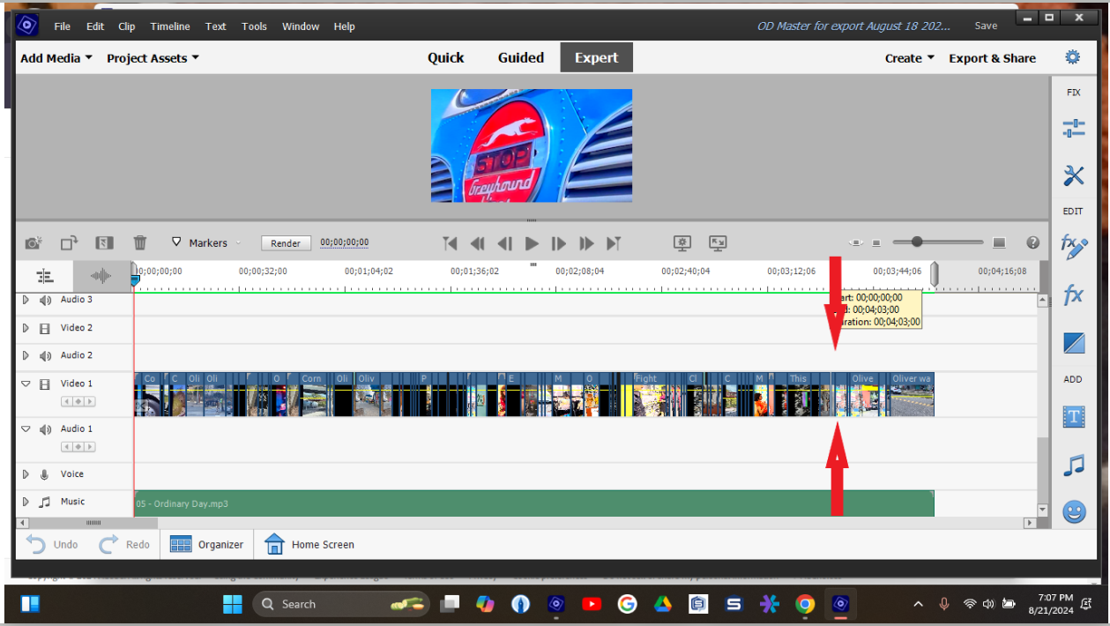Click the trash icon to delete selection

click(139, 242)
